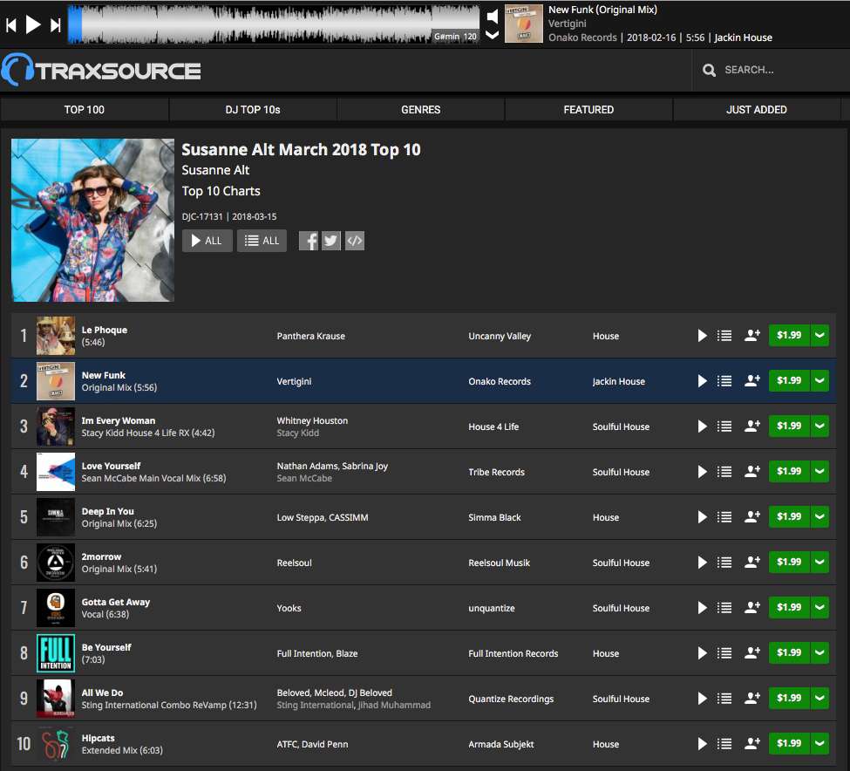
Task: Expand purchase options for Im Every Woman
Action: pyautogui.click(x=819, y=426)
